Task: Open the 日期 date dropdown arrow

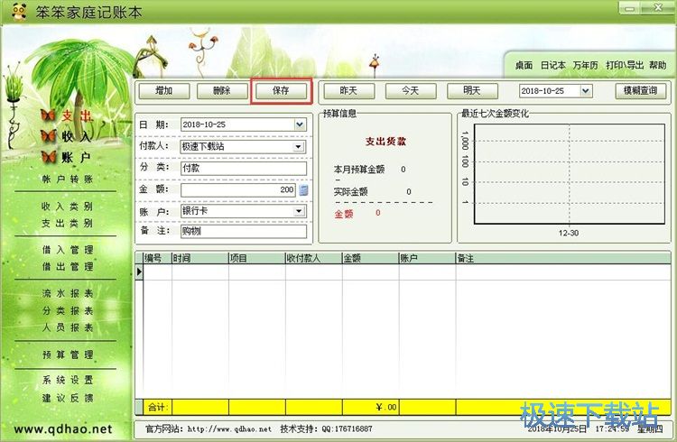Action: pyautogui.click(x=300, y=124)
